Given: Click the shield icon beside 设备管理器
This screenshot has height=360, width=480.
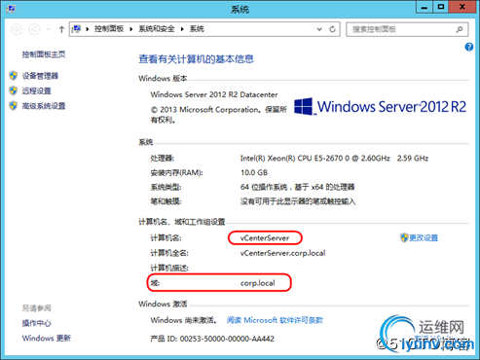Looking at the screenshot, I should 13,76.
